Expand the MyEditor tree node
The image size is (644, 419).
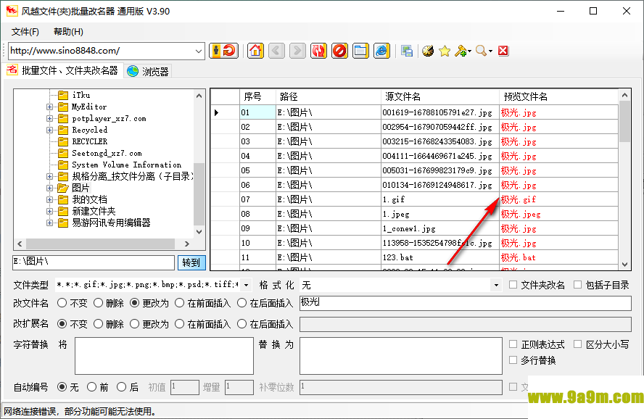coord(50,107)
